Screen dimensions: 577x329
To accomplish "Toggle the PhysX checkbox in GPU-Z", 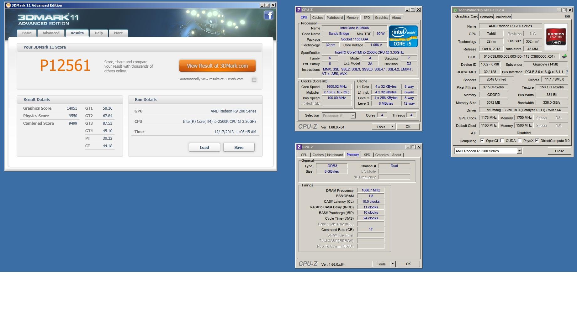I will (520, 141).
